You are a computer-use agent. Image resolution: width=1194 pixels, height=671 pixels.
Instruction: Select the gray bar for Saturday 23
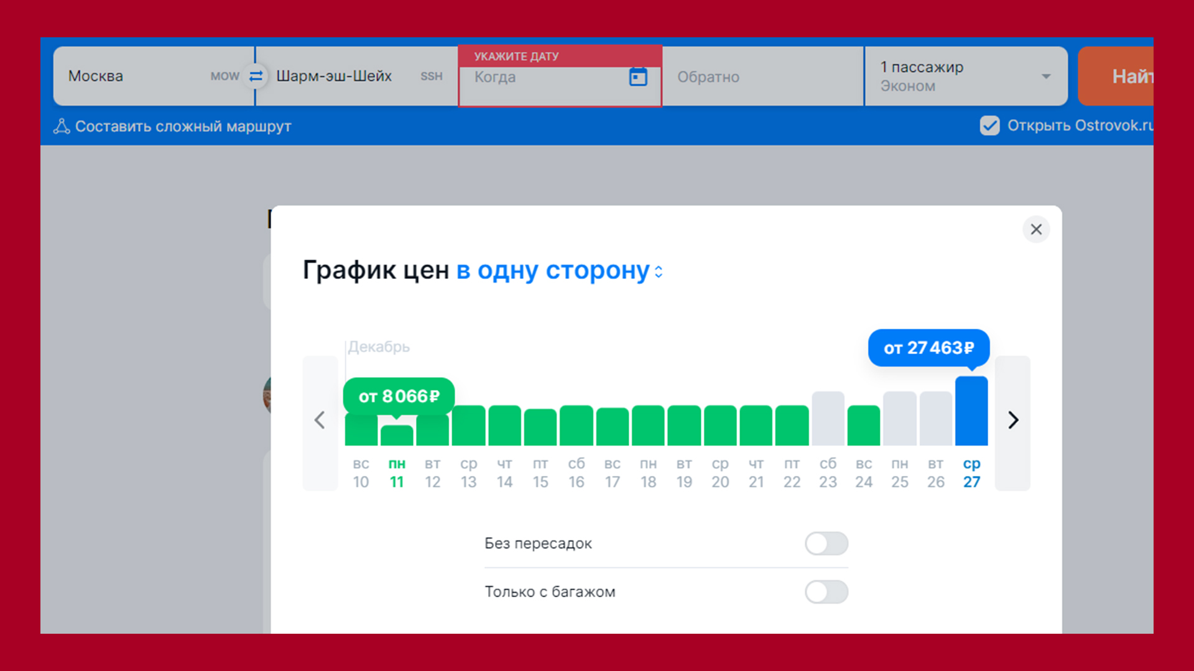click(828, 418)
